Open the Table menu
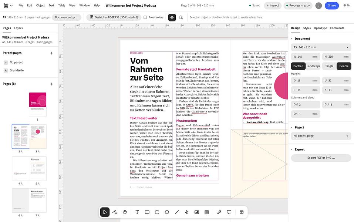The image size is (354, 222). [62, 6]
